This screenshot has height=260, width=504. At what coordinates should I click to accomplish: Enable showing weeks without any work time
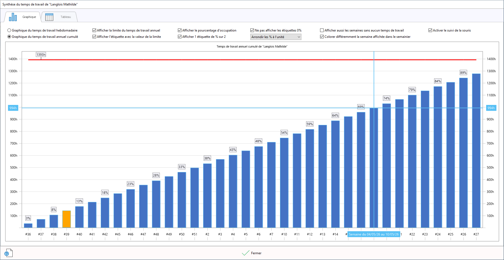[x=322, y=30]
